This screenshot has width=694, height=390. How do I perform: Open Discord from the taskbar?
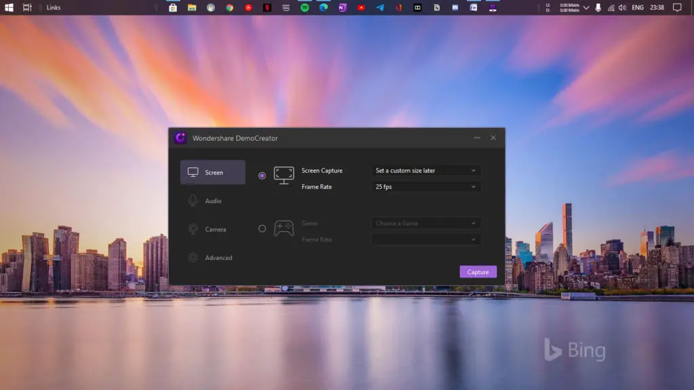click(455, 7)
